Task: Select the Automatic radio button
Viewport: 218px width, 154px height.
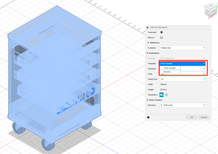Action: coord(161,32)
